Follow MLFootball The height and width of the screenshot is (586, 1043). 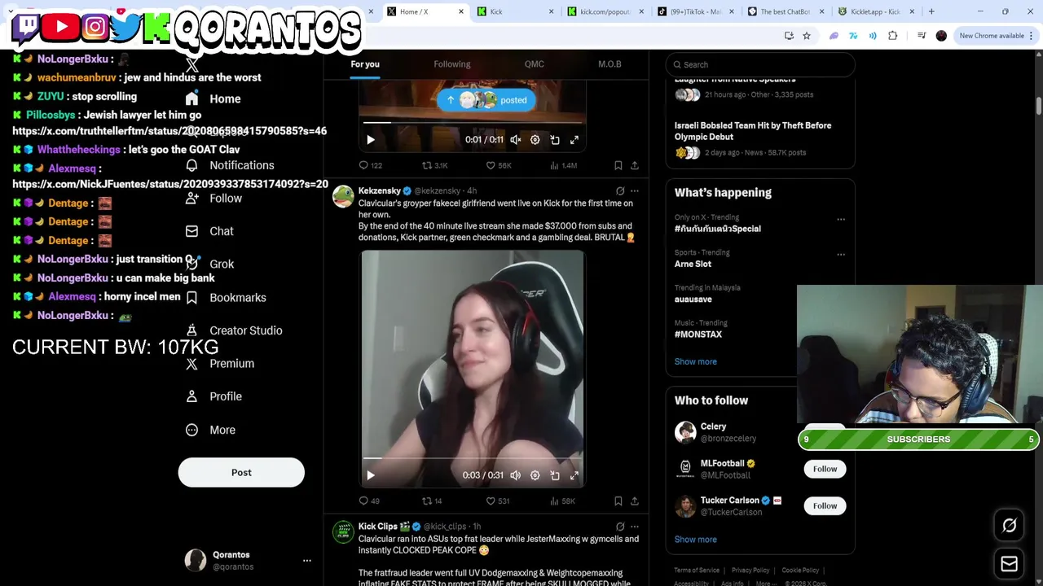click(x=825, y=469)
